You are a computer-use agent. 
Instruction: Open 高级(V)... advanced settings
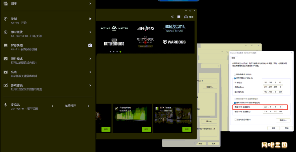[283, 120]
